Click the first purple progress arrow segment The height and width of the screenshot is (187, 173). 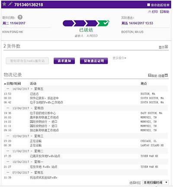click(68, 23)
